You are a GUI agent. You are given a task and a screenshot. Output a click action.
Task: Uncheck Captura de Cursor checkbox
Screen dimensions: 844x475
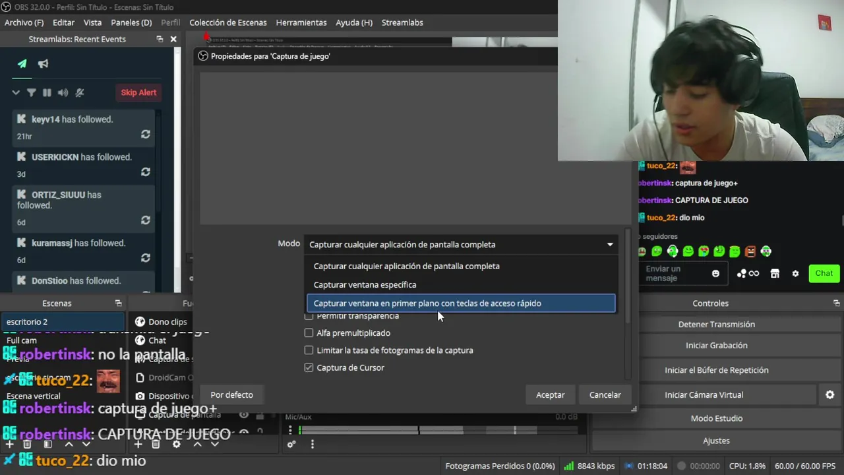[x=309, y=367]
